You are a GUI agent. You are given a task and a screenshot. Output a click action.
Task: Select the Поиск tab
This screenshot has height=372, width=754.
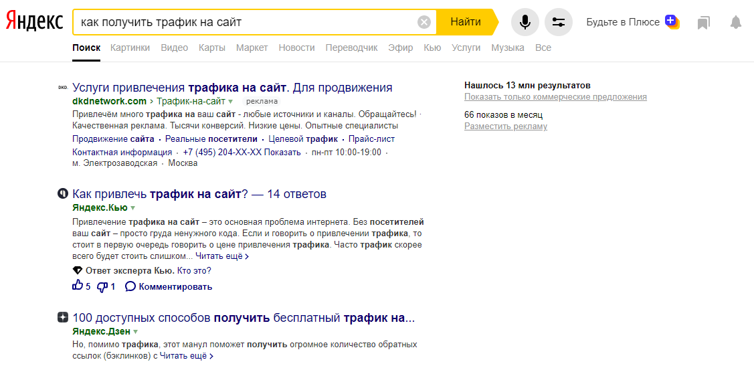pos(86,48)
